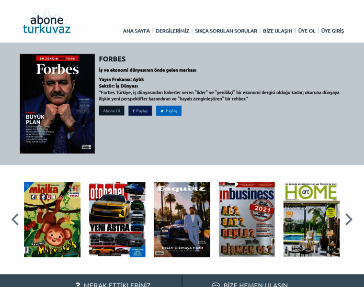Open the ÜYE GİRİŞ login link
This screenshot has height=287, width=364.
point(332,31)
